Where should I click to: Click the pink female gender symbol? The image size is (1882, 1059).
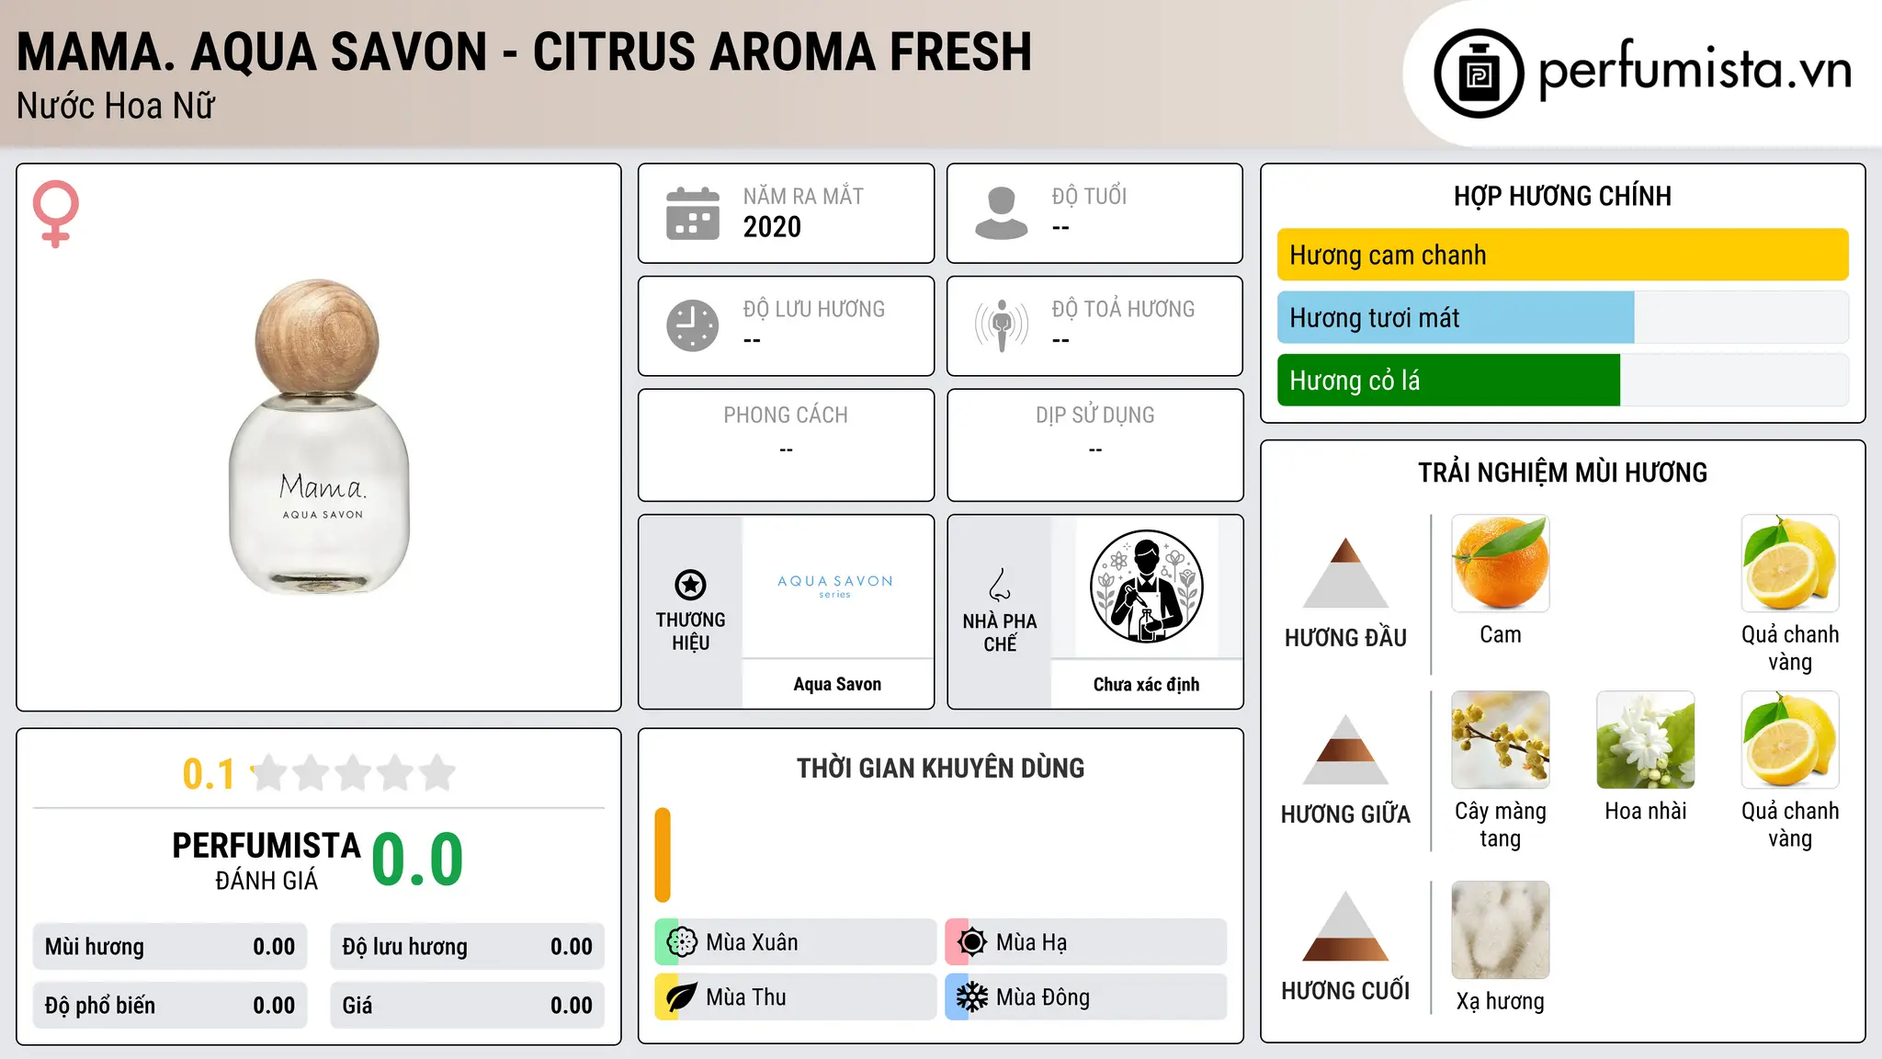pyautogui.click(x=55, y=213)
